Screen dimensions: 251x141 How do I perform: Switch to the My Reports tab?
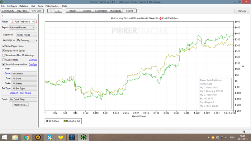click(115, 11)
